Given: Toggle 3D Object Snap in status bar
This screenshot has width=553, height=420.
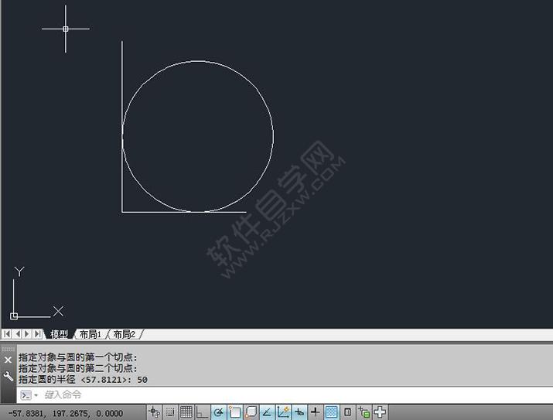Looking at the screenshot, I should [251, 412].
